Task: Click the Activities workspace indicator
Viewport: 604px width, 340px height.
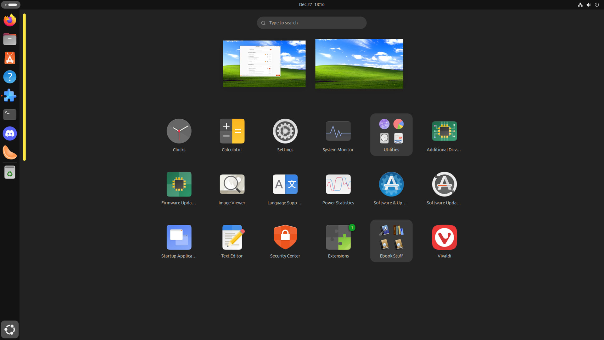Action: 11,5
